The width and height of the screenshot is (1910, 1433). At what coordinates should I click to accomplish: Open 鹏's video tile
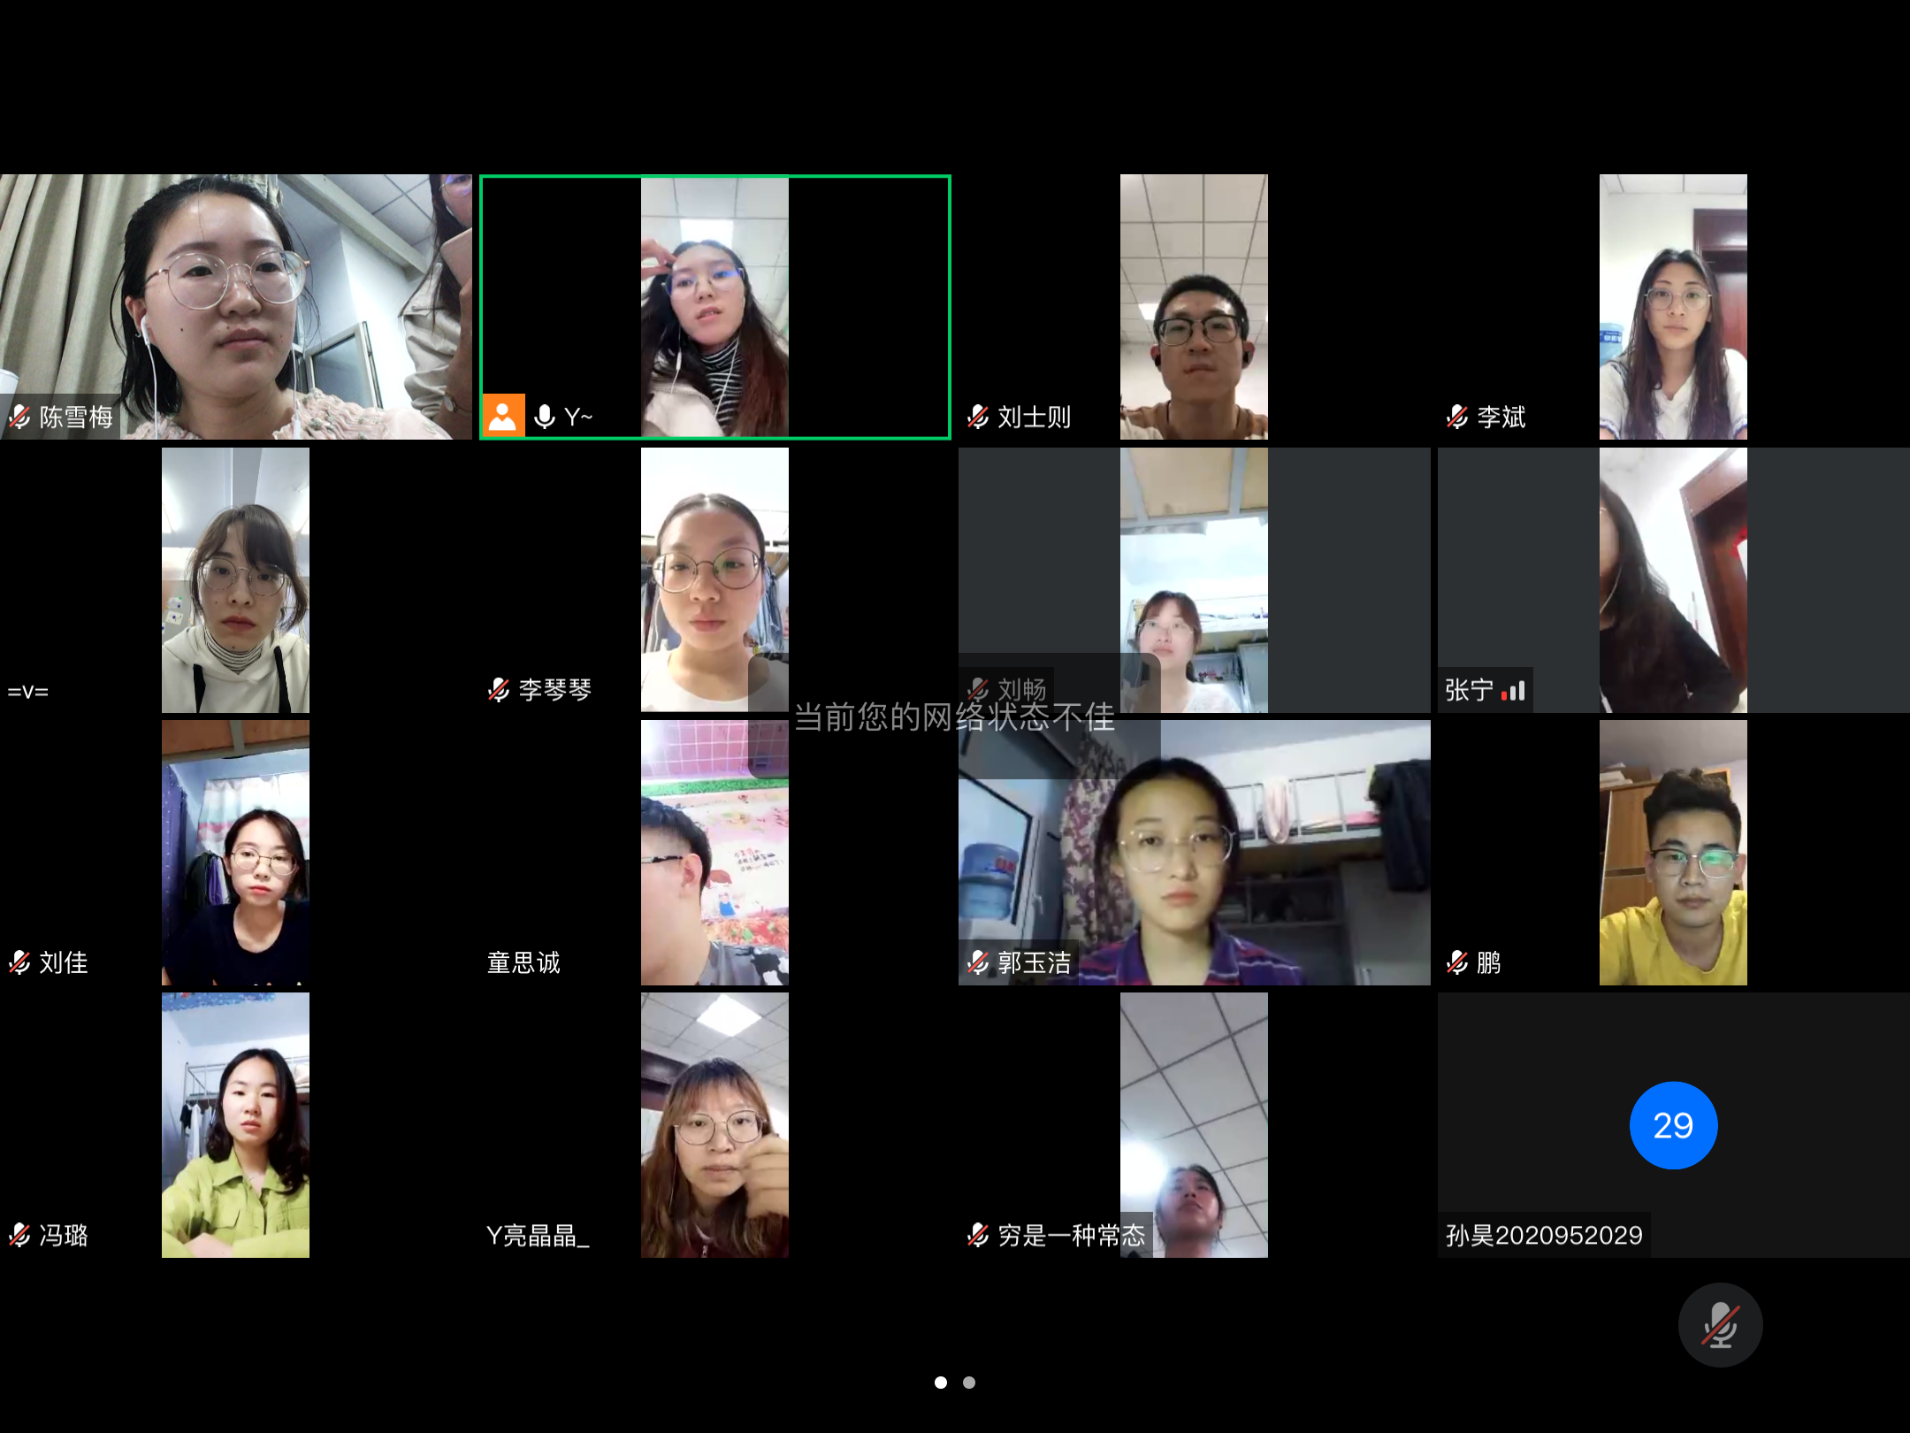point(1673,853)
